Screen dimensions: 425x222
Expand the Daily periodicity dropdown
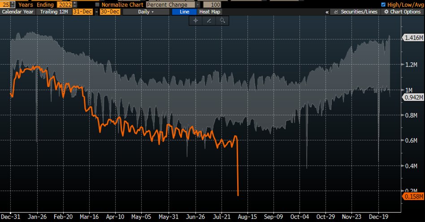(146, 12)
